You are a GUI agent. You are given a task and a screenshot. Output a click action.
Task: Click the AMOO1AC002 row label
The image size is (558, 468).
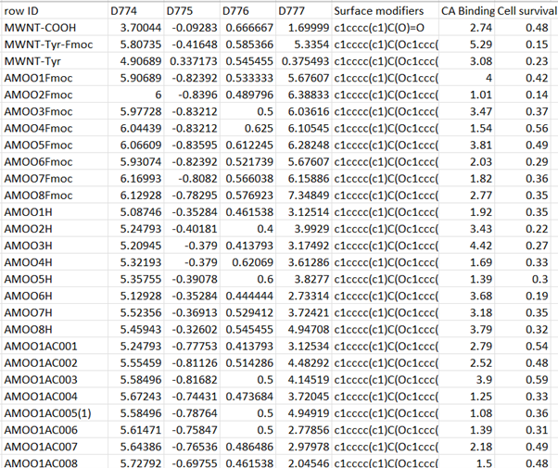pyautogui.click(x=55, y=362)
